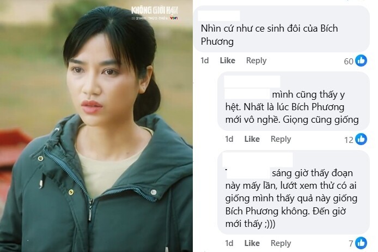The image size is (378, 252).
Task: Open the tagged name before 'mình cũng thấy'
Action: point(247,94)
